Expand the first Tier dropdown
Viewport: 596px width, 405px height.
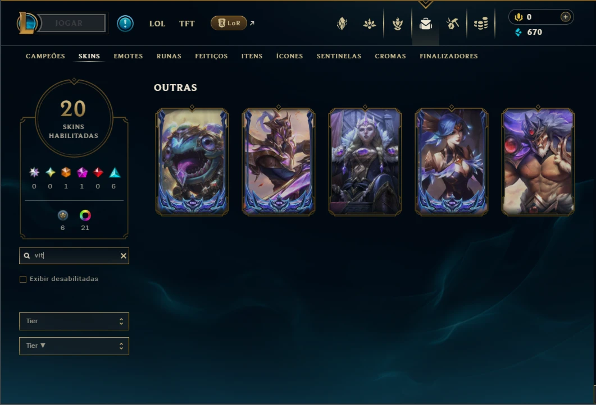click(x=74, y=321)
